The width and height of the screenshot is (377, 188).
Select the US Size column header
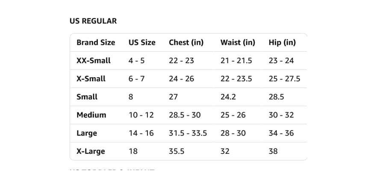[x=142, y=43]
